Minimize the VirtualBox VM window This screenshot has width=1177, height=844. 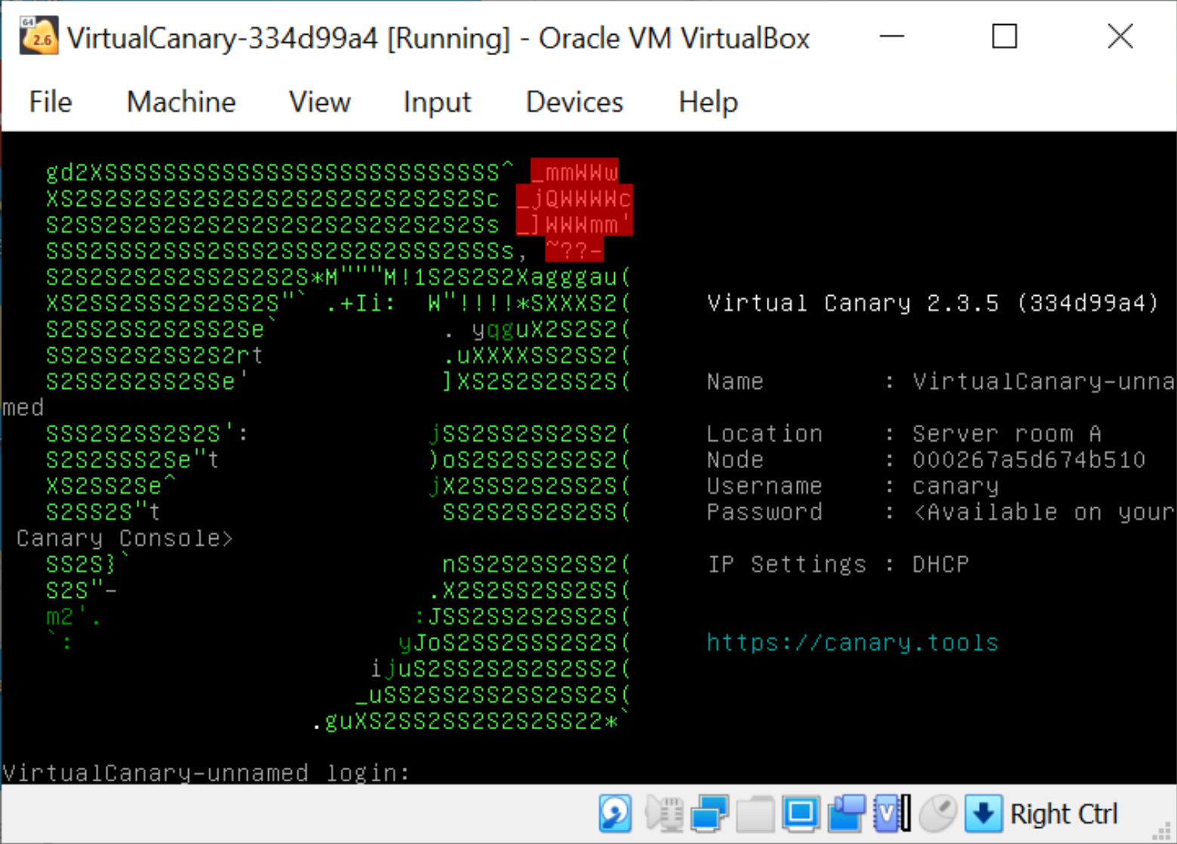pyautogui.click(x=892, y=36)
